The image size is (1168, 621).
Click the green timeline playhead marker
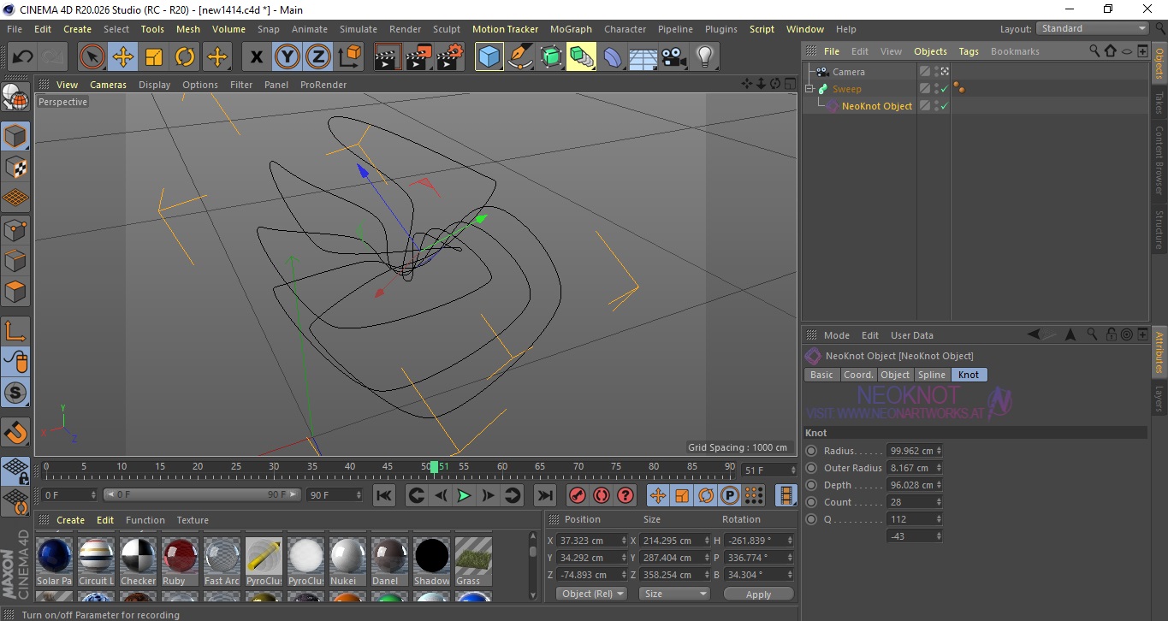pyautogui.click(x=435, y=466)
